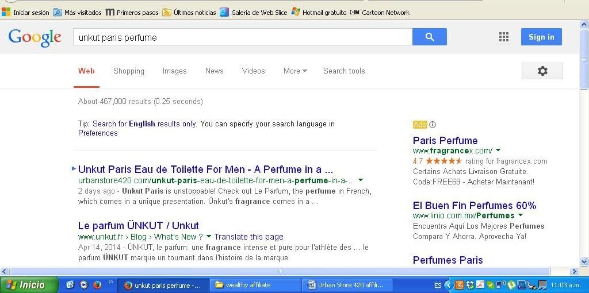Click the network connection monitor tray icon
This screenshot has height=293, width=589.
542,285
